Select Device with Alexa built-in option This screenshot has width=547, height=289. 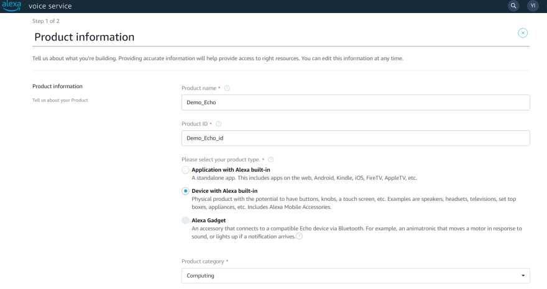tap(185, 191)
